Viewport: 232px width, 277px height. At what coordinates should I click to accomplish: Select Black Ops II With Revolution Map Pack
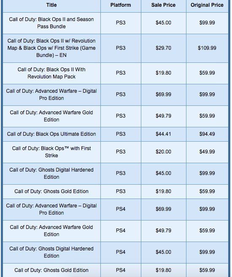pos(51,73)
